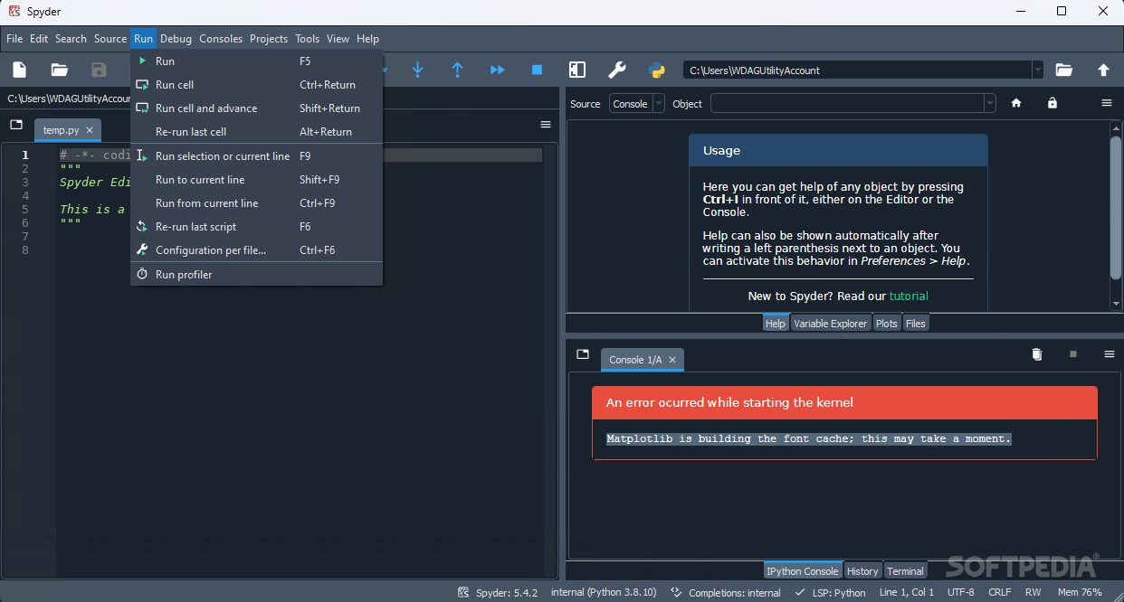This screenshot has width=1124, height=602.
Task: Choose Run from current line
Action: [257, 203]
